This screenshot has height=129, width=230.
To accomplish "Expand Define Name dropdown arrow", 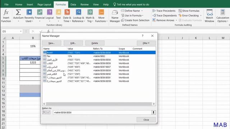I will coord(142,11).
